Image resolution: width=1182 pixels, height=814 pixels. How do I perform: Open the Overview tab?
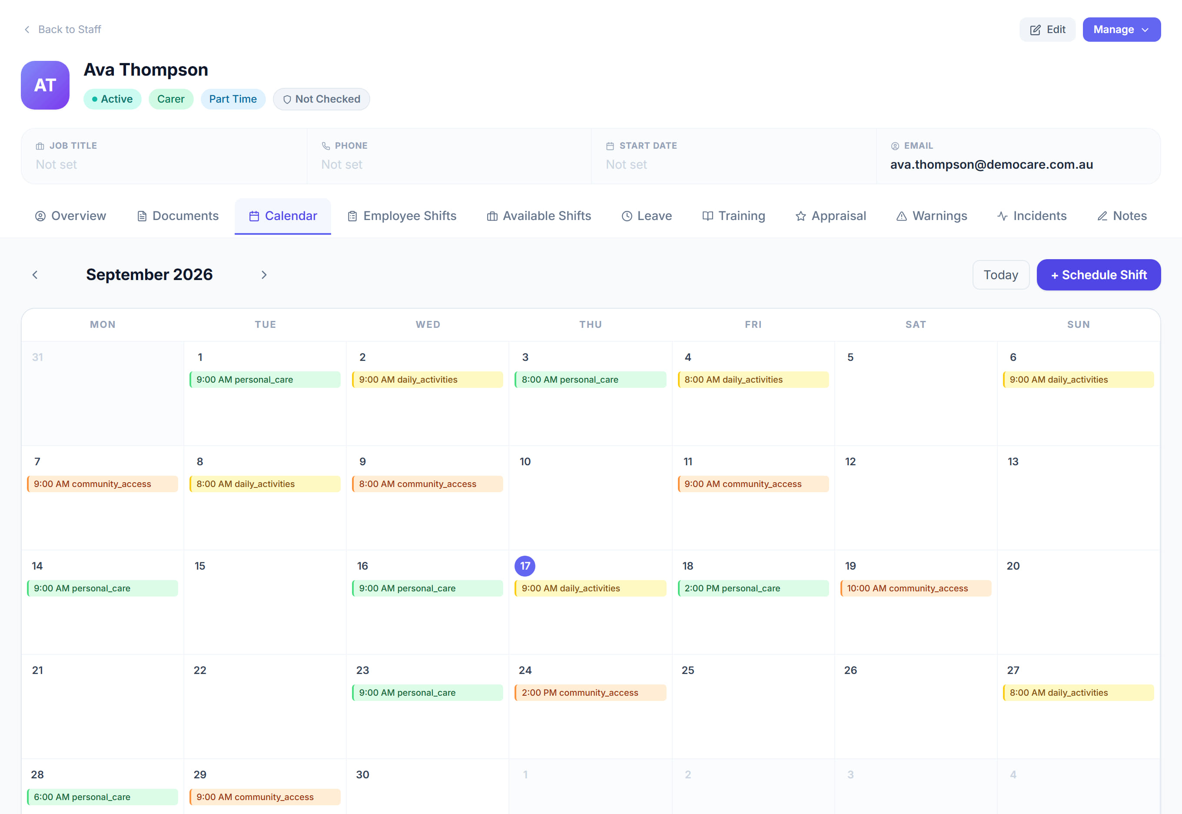tap(70, 216)
